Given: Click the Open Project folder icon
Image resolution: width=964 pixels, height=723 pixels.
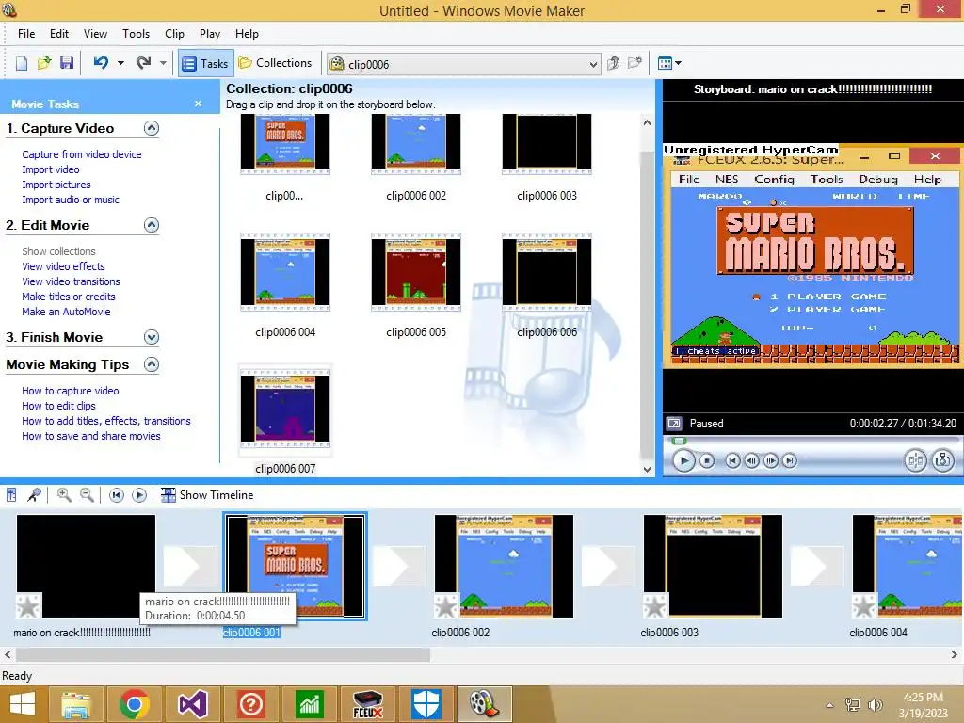Looking at the screenshot, I should [x=44, y=63].
